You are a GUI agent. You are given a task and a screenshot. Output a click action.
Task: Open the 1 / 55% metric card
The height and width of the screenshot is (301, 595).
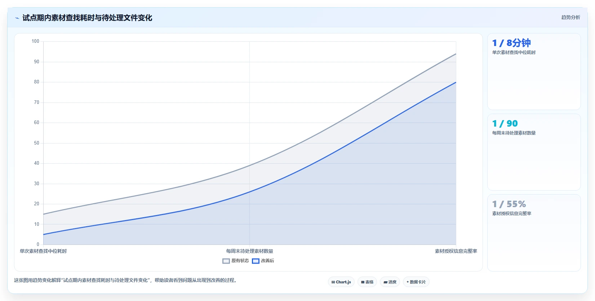tap(534, 233)
